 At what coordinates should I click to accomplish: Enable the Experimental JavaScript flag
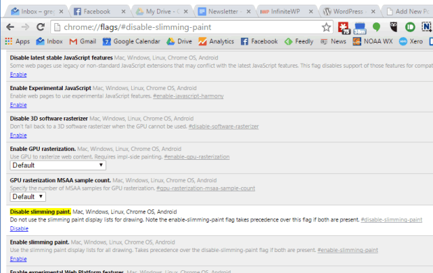tap(18, 105)
